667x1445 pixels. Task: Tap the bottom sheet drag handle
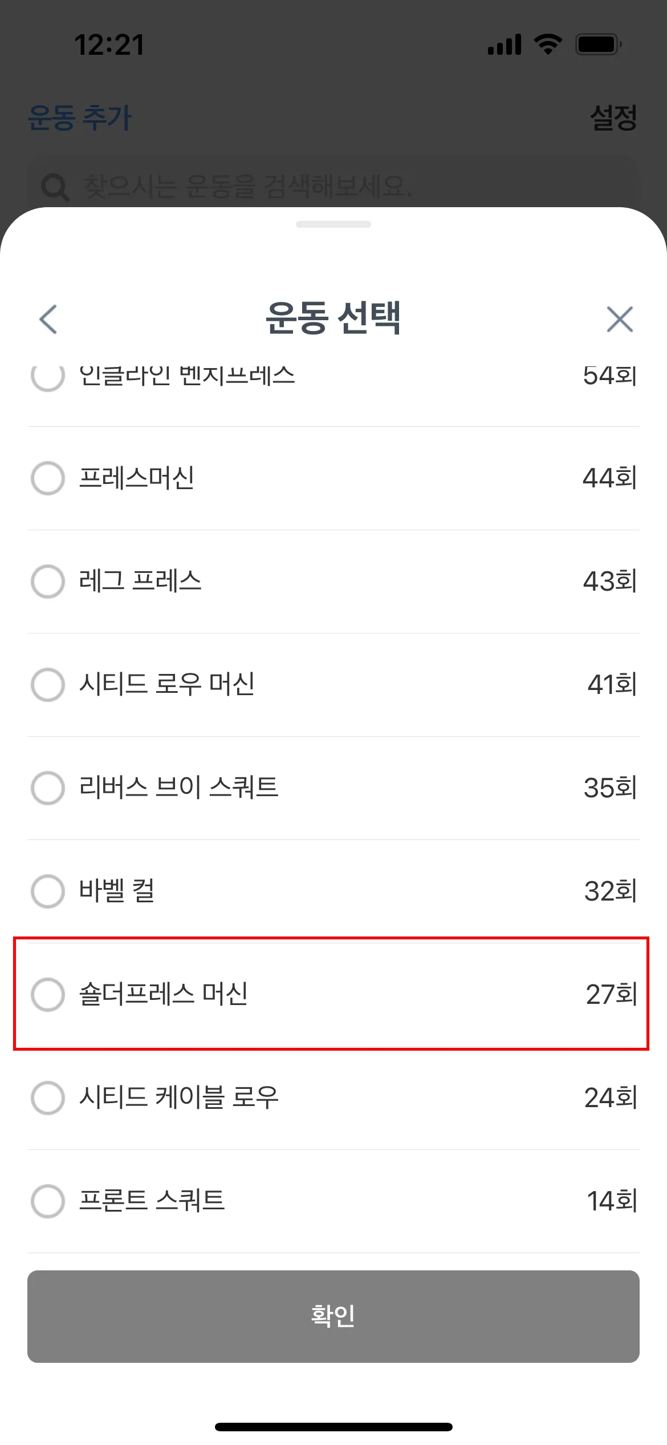(333, 224)
